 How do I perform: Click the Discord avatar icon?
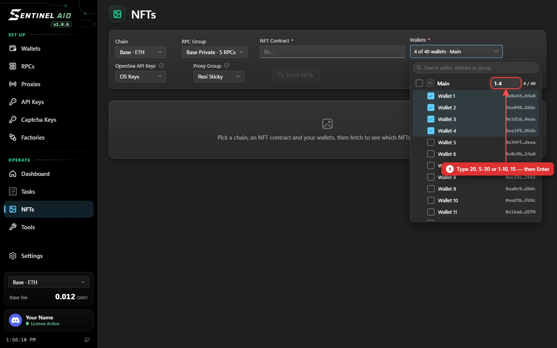pos(15,320)
